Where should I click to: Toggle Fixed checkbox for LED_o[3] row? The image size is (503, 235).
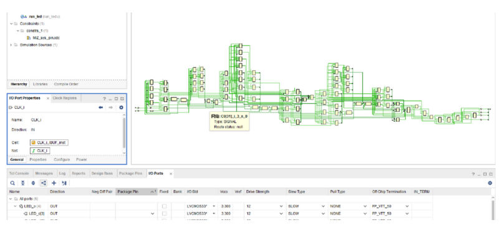click(164, 213)
